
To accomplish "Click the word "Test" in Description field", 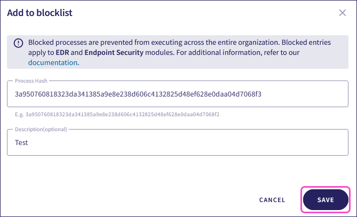I will tap(21, 143).
